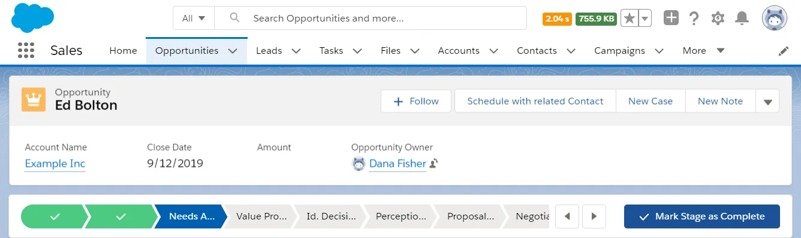The width and height of the screenshot is (801, 238).
Task: Open the global actions plus icon
Action: pyautogui.click(x=671, y=18)
